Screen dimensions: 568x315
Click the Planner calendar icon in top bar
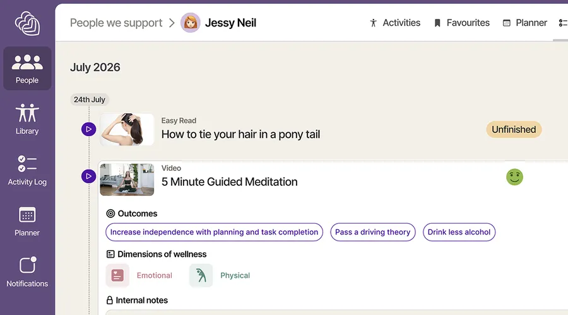tap(506, 23)
